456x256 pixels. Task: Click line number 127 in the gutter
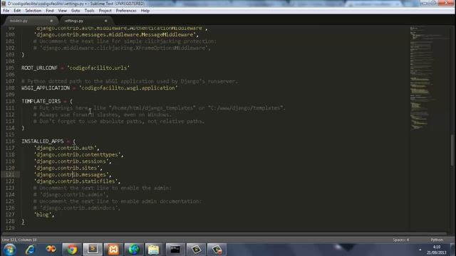coord(10,215)
